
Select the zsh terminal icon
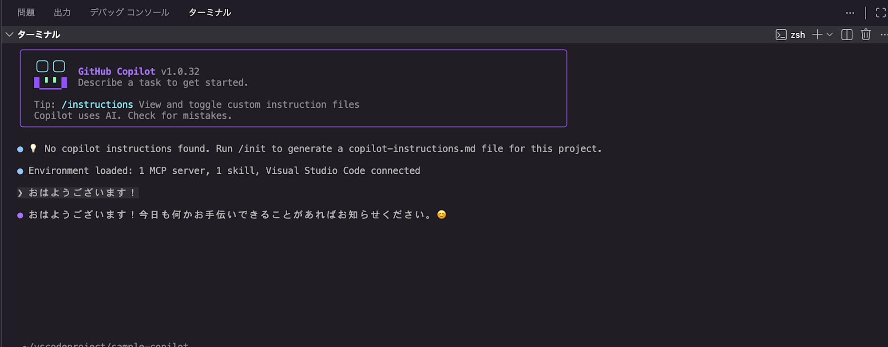[781, 35]
